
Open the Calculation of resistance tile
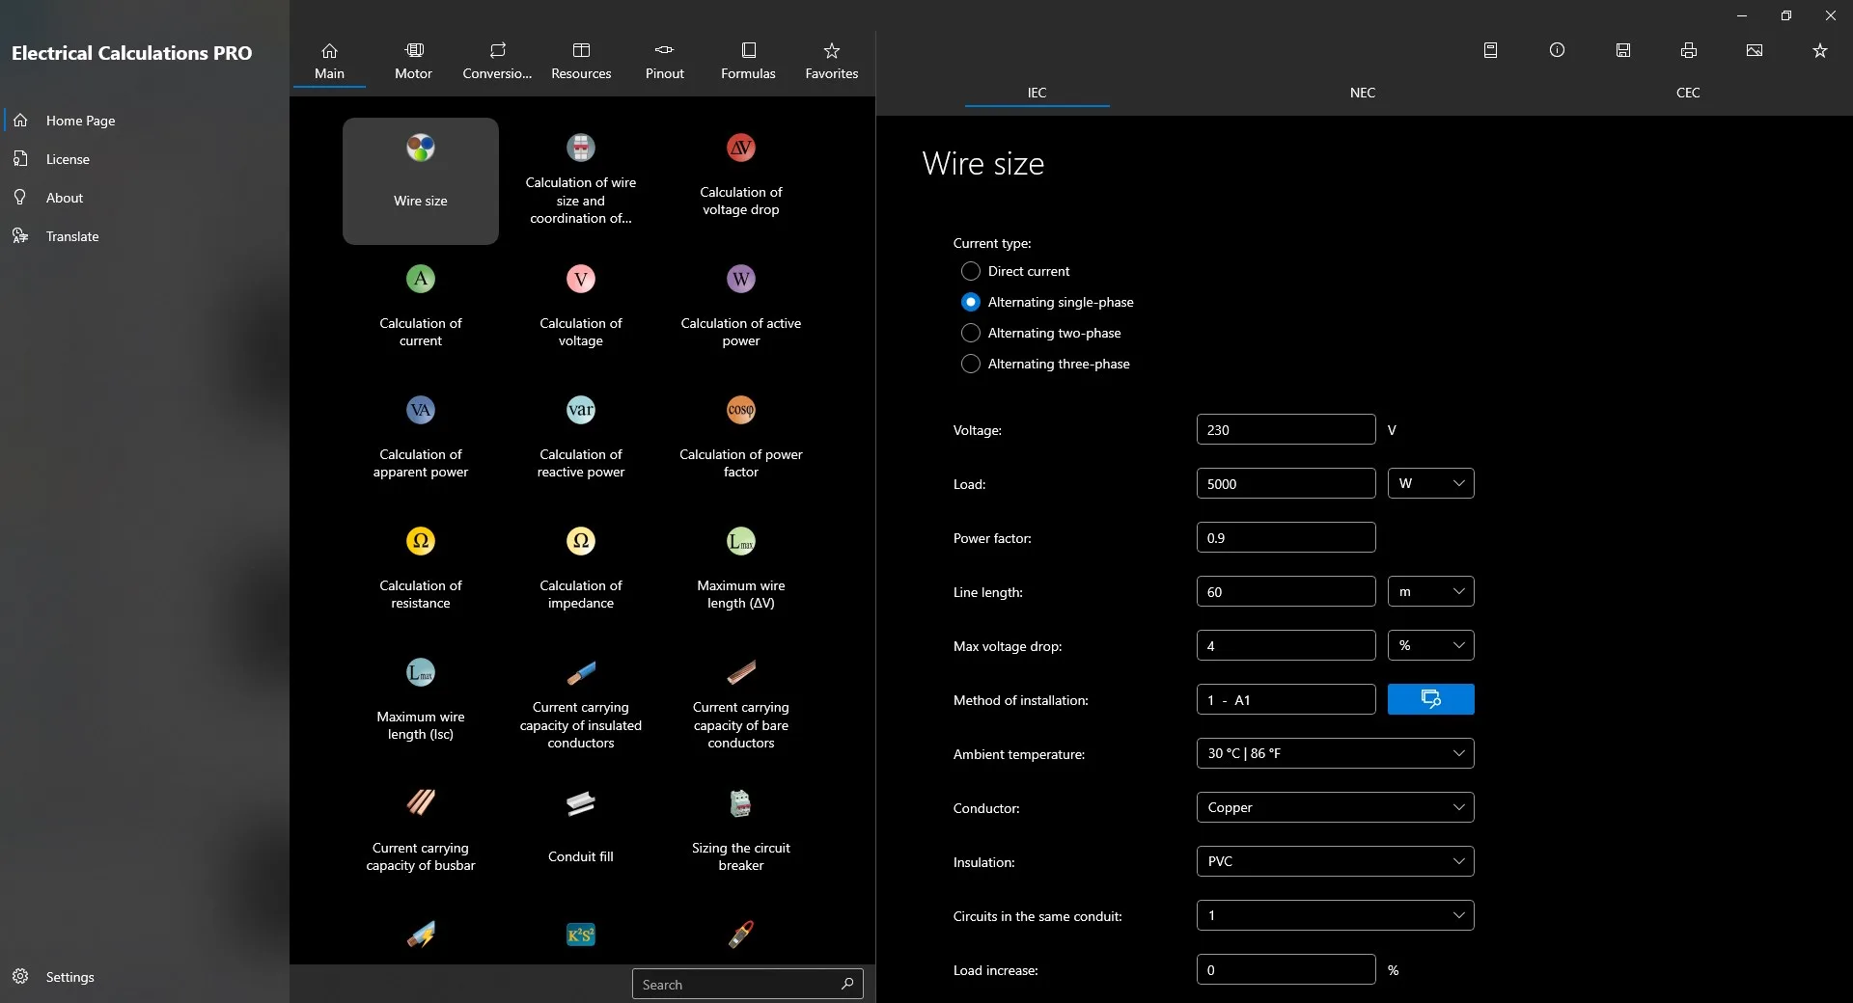421,575
